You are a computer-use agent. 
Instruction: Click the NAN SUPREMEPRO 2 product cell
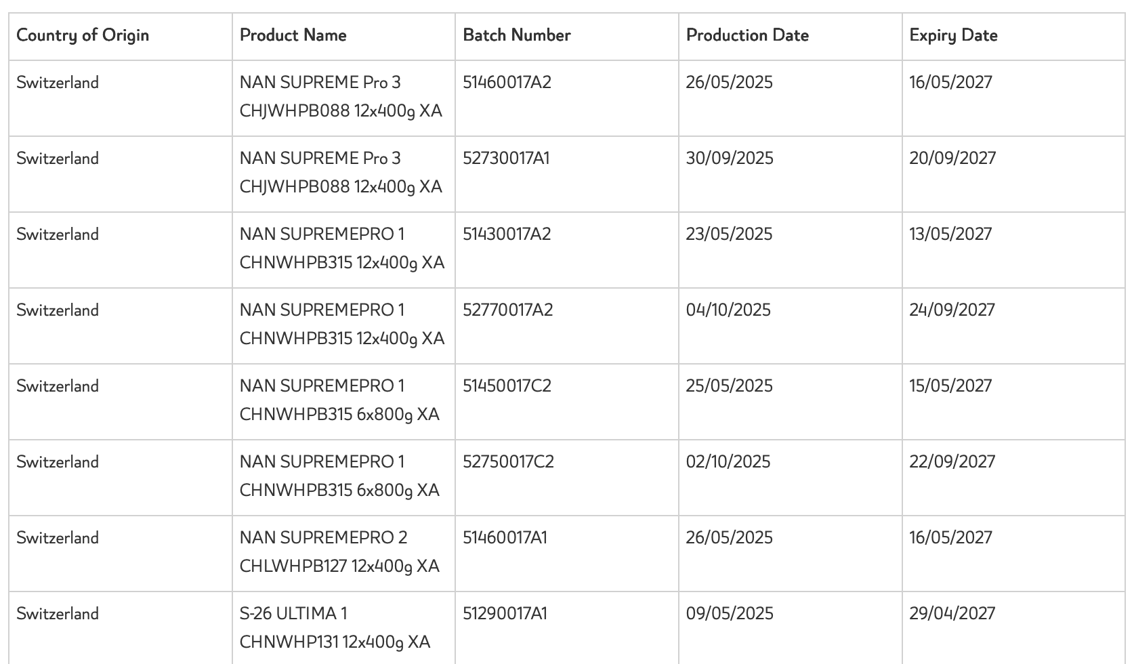pos(339,552)
